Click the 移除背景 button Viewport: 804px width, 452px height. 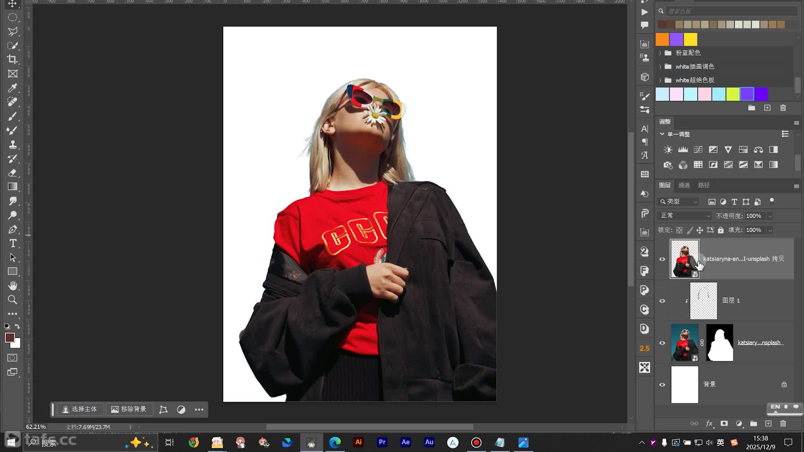tap(129, 409)
